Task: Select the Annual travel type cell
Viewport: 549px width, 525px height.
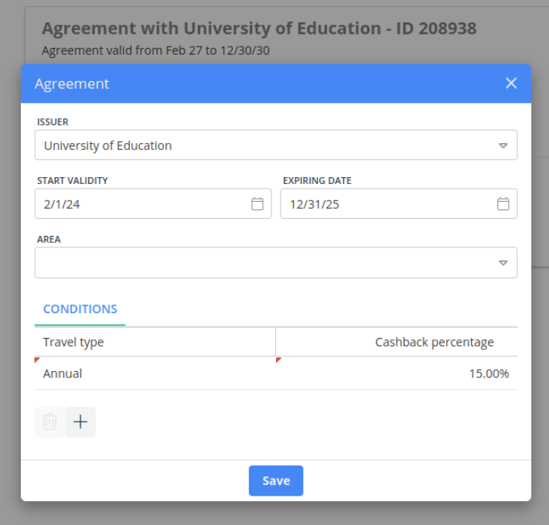Action: 63,373
